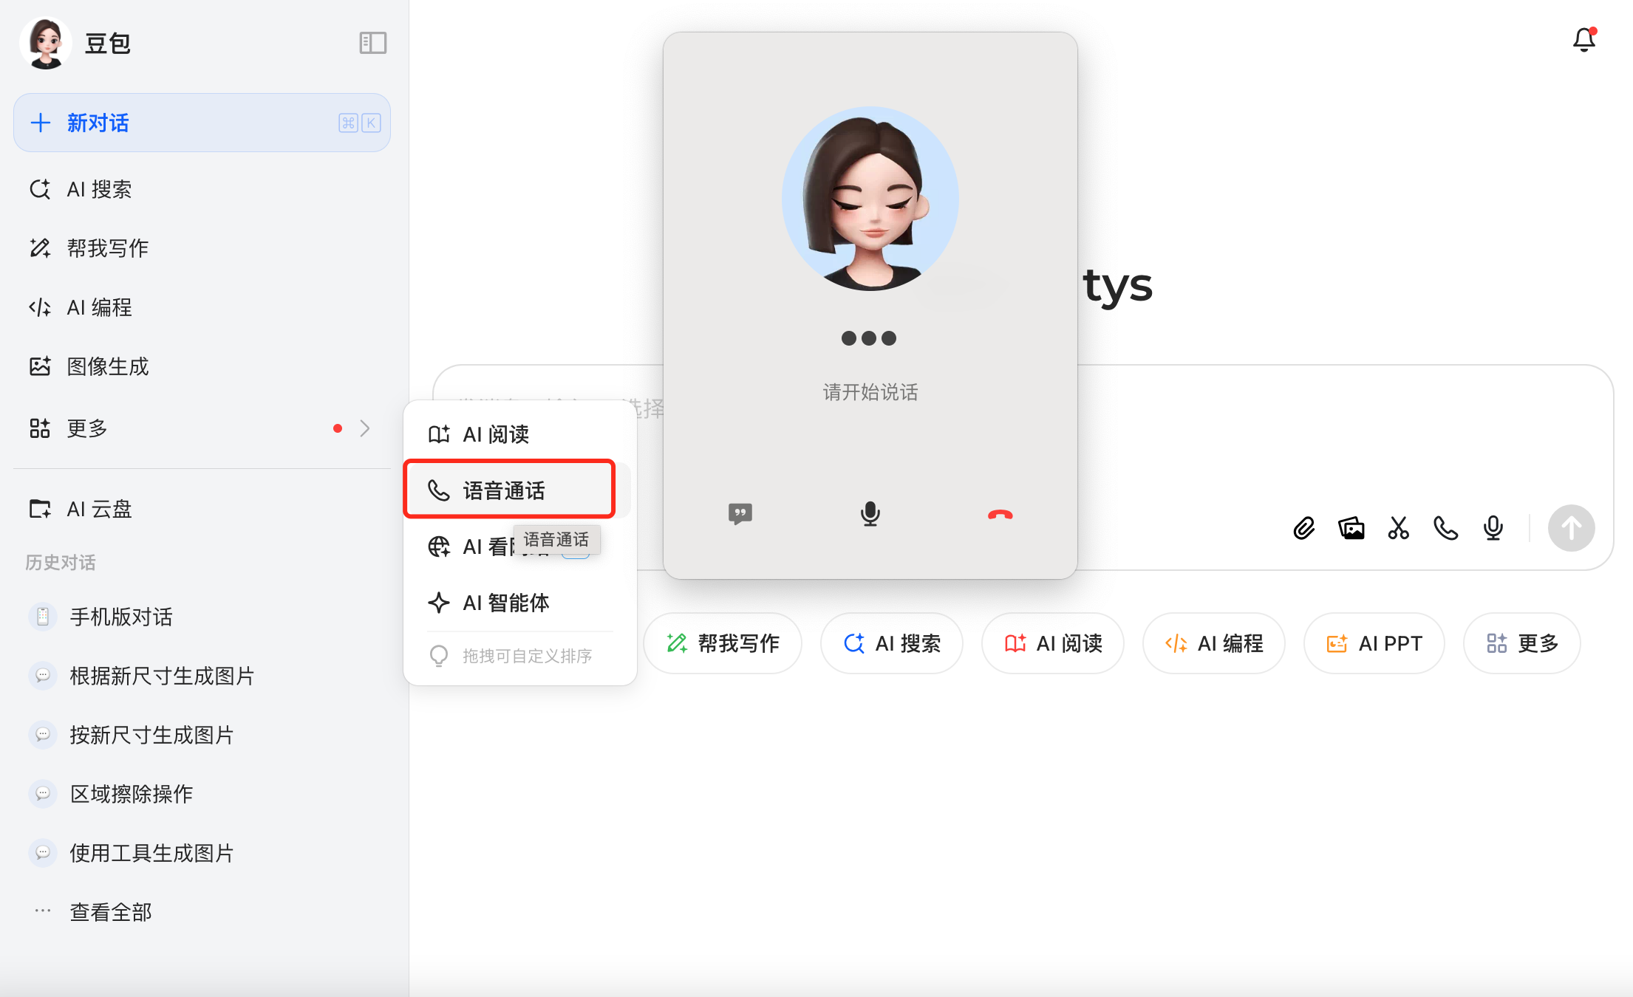Open 图像生成 in the sidebar
The image size is (1633, 997).
202,366
